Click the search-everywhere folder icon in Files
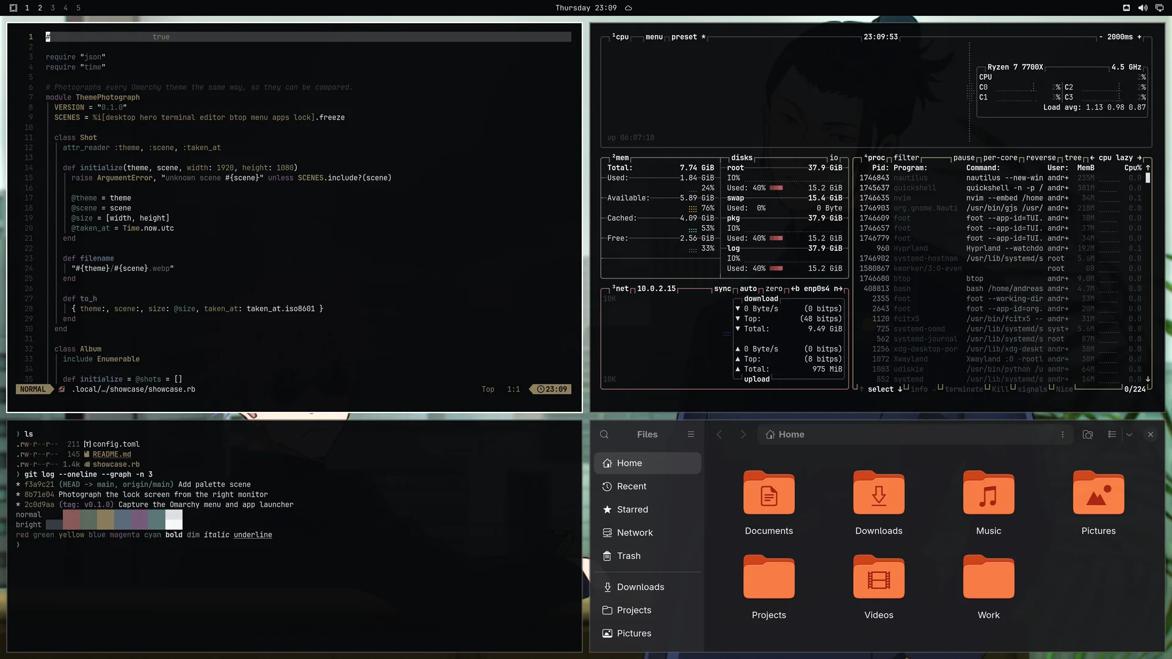Viewport: 1172px width, 659px height. 1088,434
